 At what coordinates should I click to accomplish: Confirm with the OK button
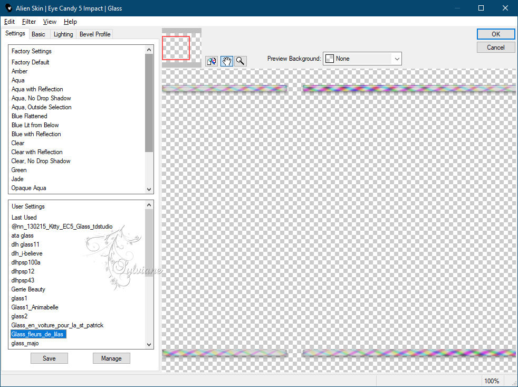[x=495, y=34]
